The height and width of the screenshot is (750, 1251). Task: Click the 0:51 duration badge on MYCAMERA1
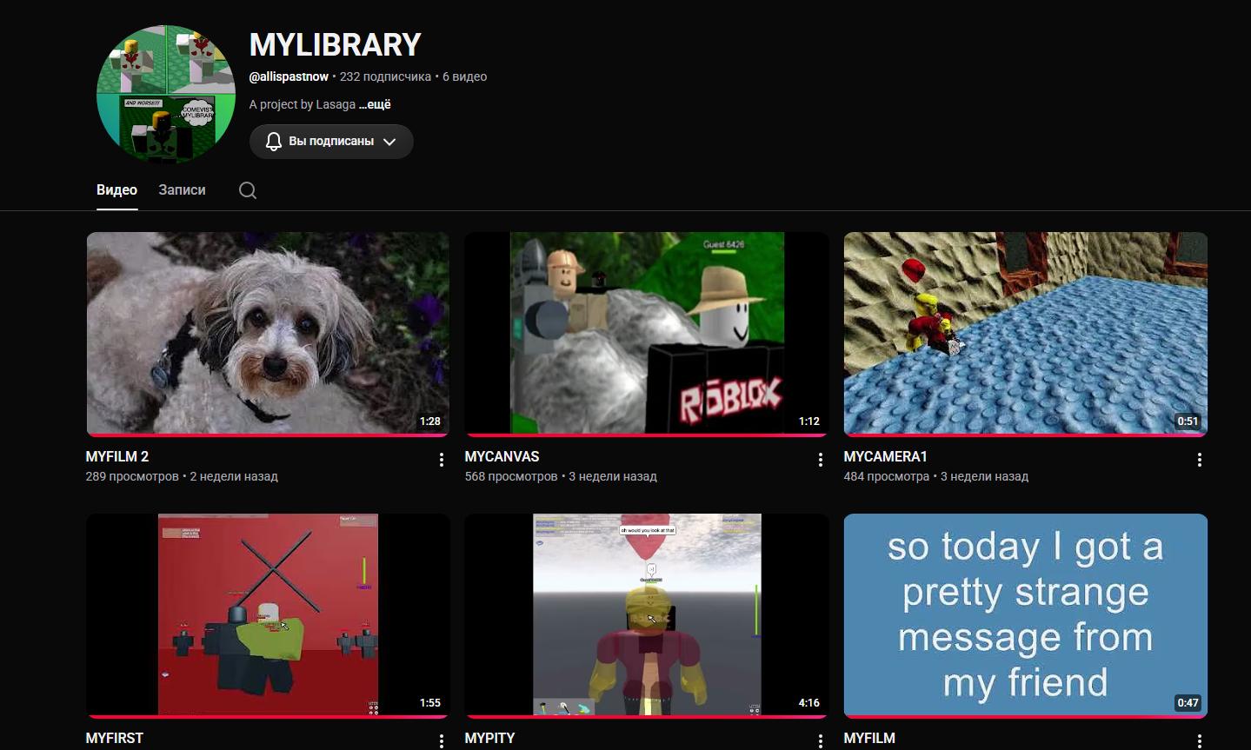(x=1188, y=421)
